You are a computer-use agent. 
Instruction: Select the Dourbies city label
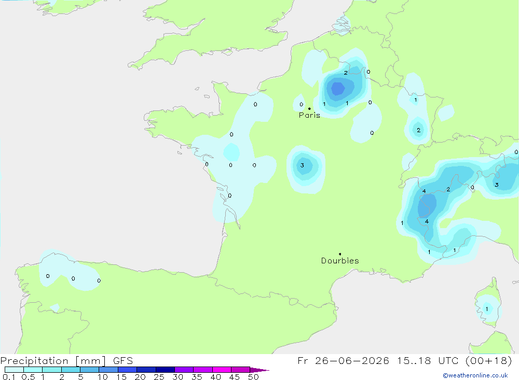point(340,261)
